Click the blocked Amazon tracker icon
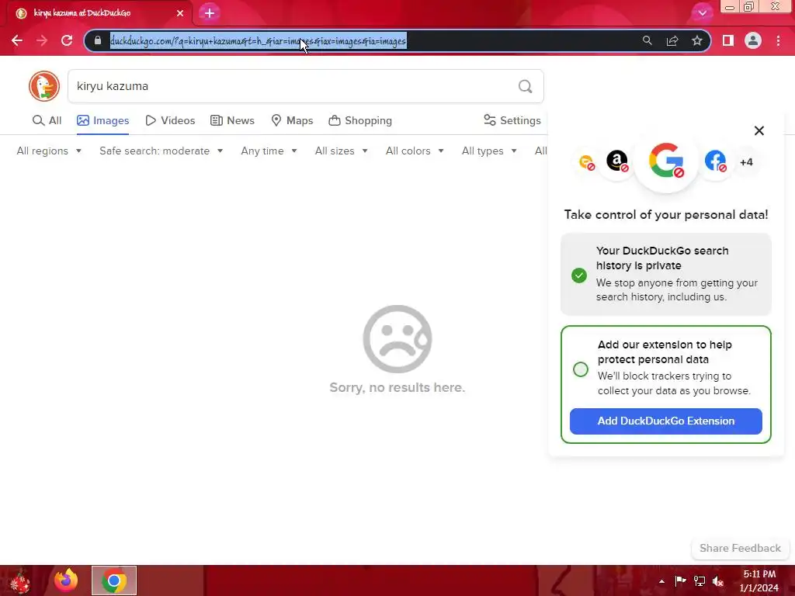This screenshot has height=596, width=795. (617, 161)
